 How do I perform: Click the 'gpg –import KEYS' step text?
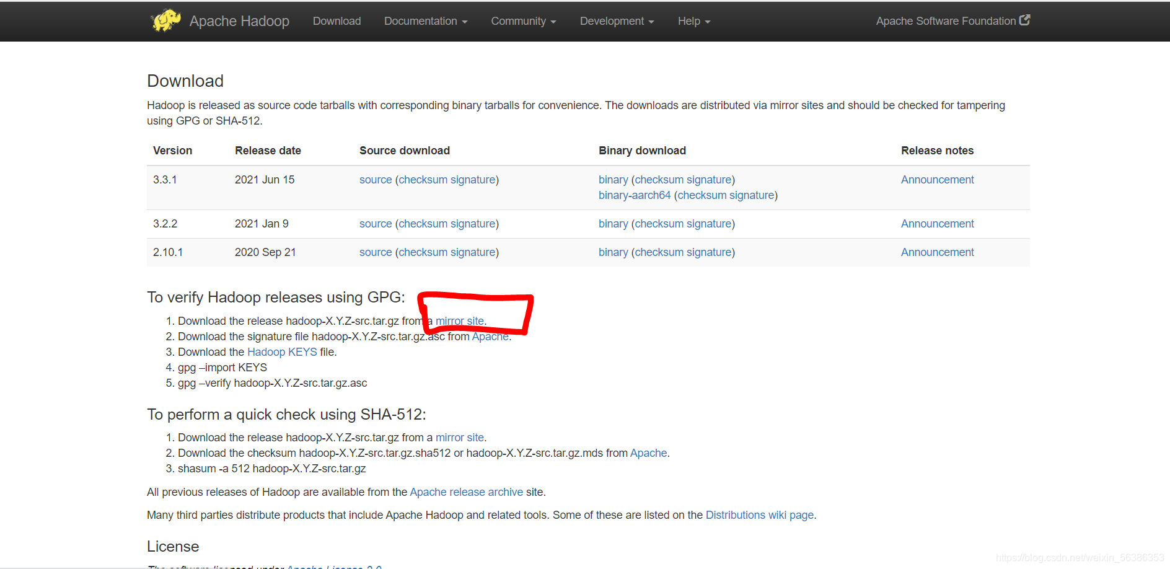coord(222,368)
